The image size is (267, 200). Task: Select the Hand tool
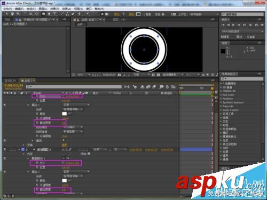(12, 14)
